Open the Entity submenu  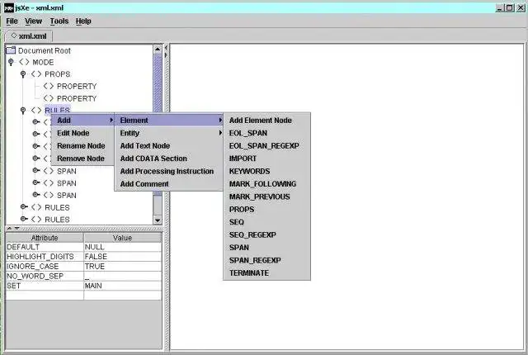[168, 133]
